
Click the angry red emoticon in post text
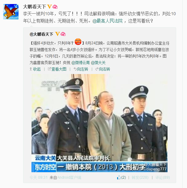click(x=78, y=42)
